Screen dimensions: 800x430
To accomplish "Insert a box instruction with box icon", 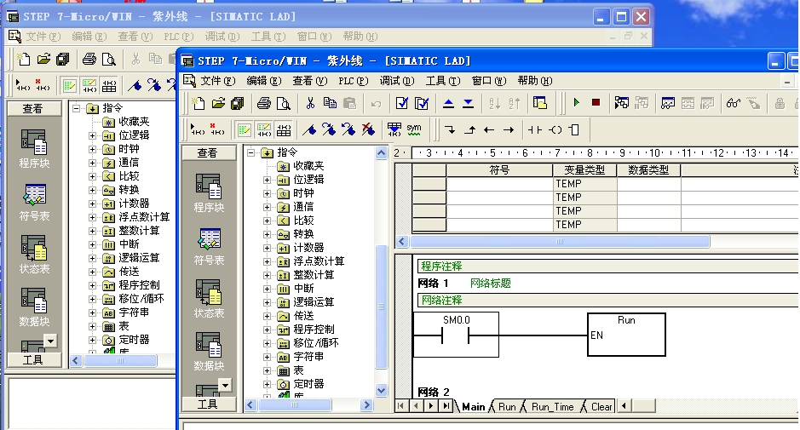I will coord(574,130).
